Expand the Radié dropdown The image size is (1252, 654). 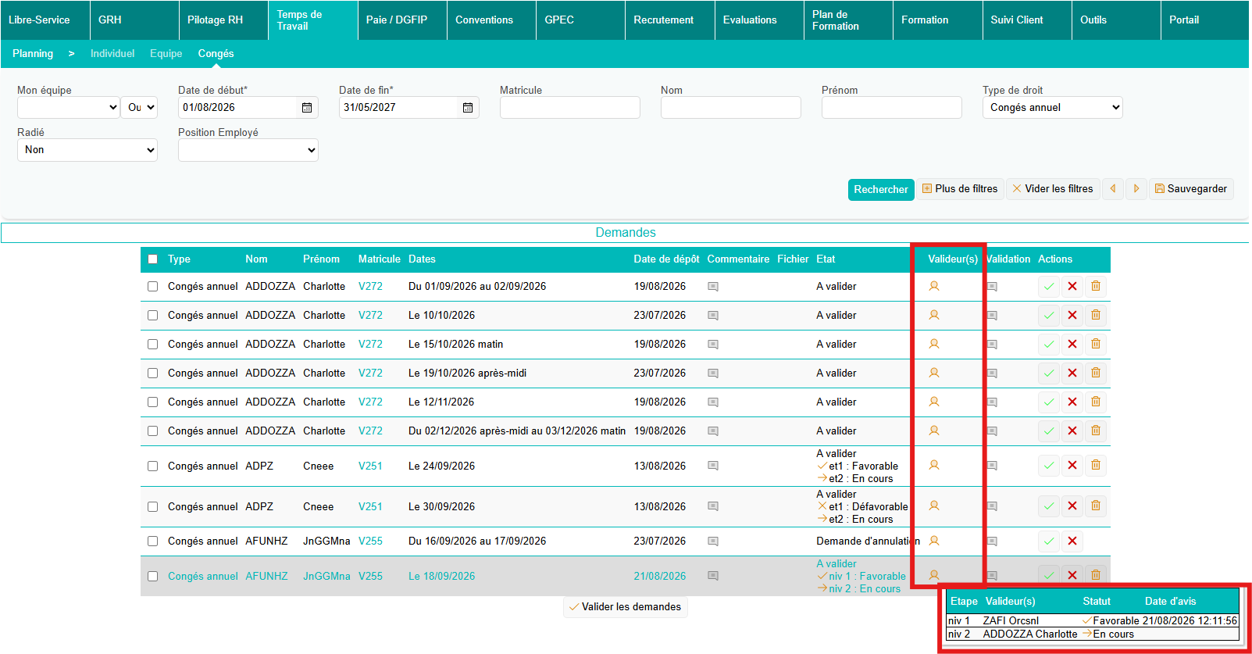(87, 150)
